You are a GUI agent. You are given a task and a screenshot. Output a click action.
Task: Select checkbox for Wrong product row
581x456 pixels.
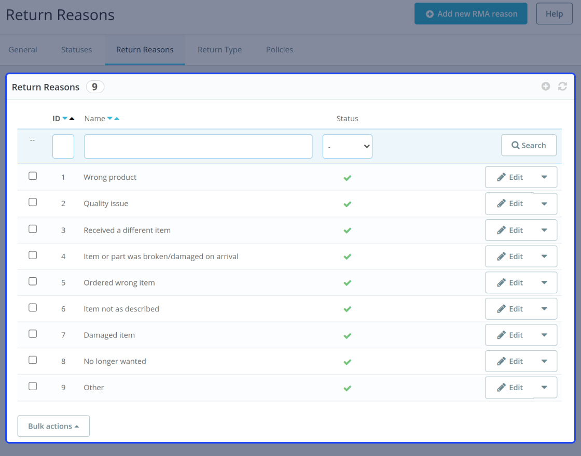pos(33,176)
